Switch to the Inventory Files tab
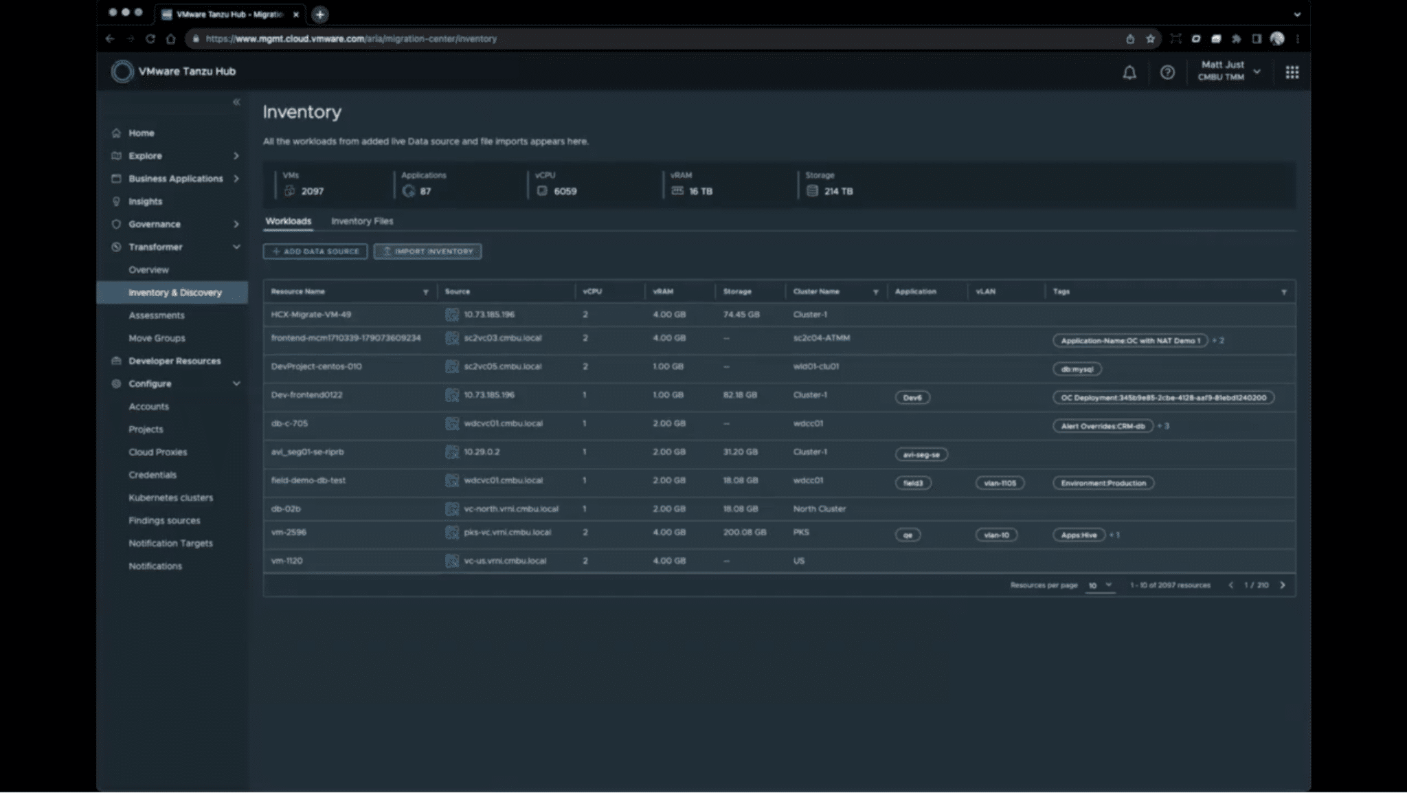The image size is (1407, 793). [362, 221]
